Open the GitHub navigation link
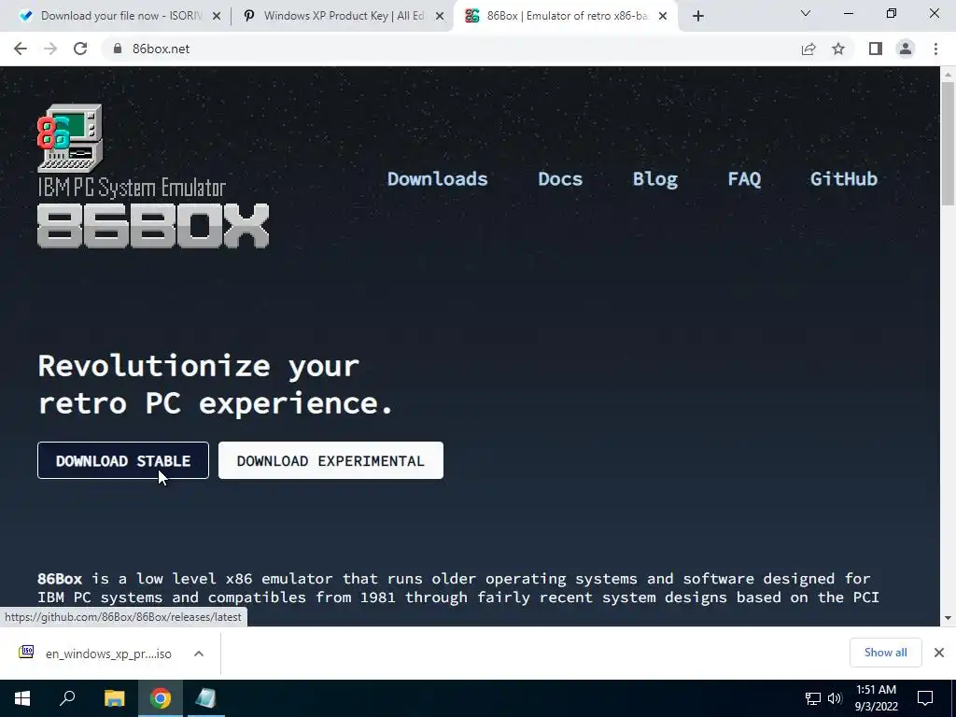Image resolution: width=956 pixels, height=717 pixels. (x=844, y=178)
